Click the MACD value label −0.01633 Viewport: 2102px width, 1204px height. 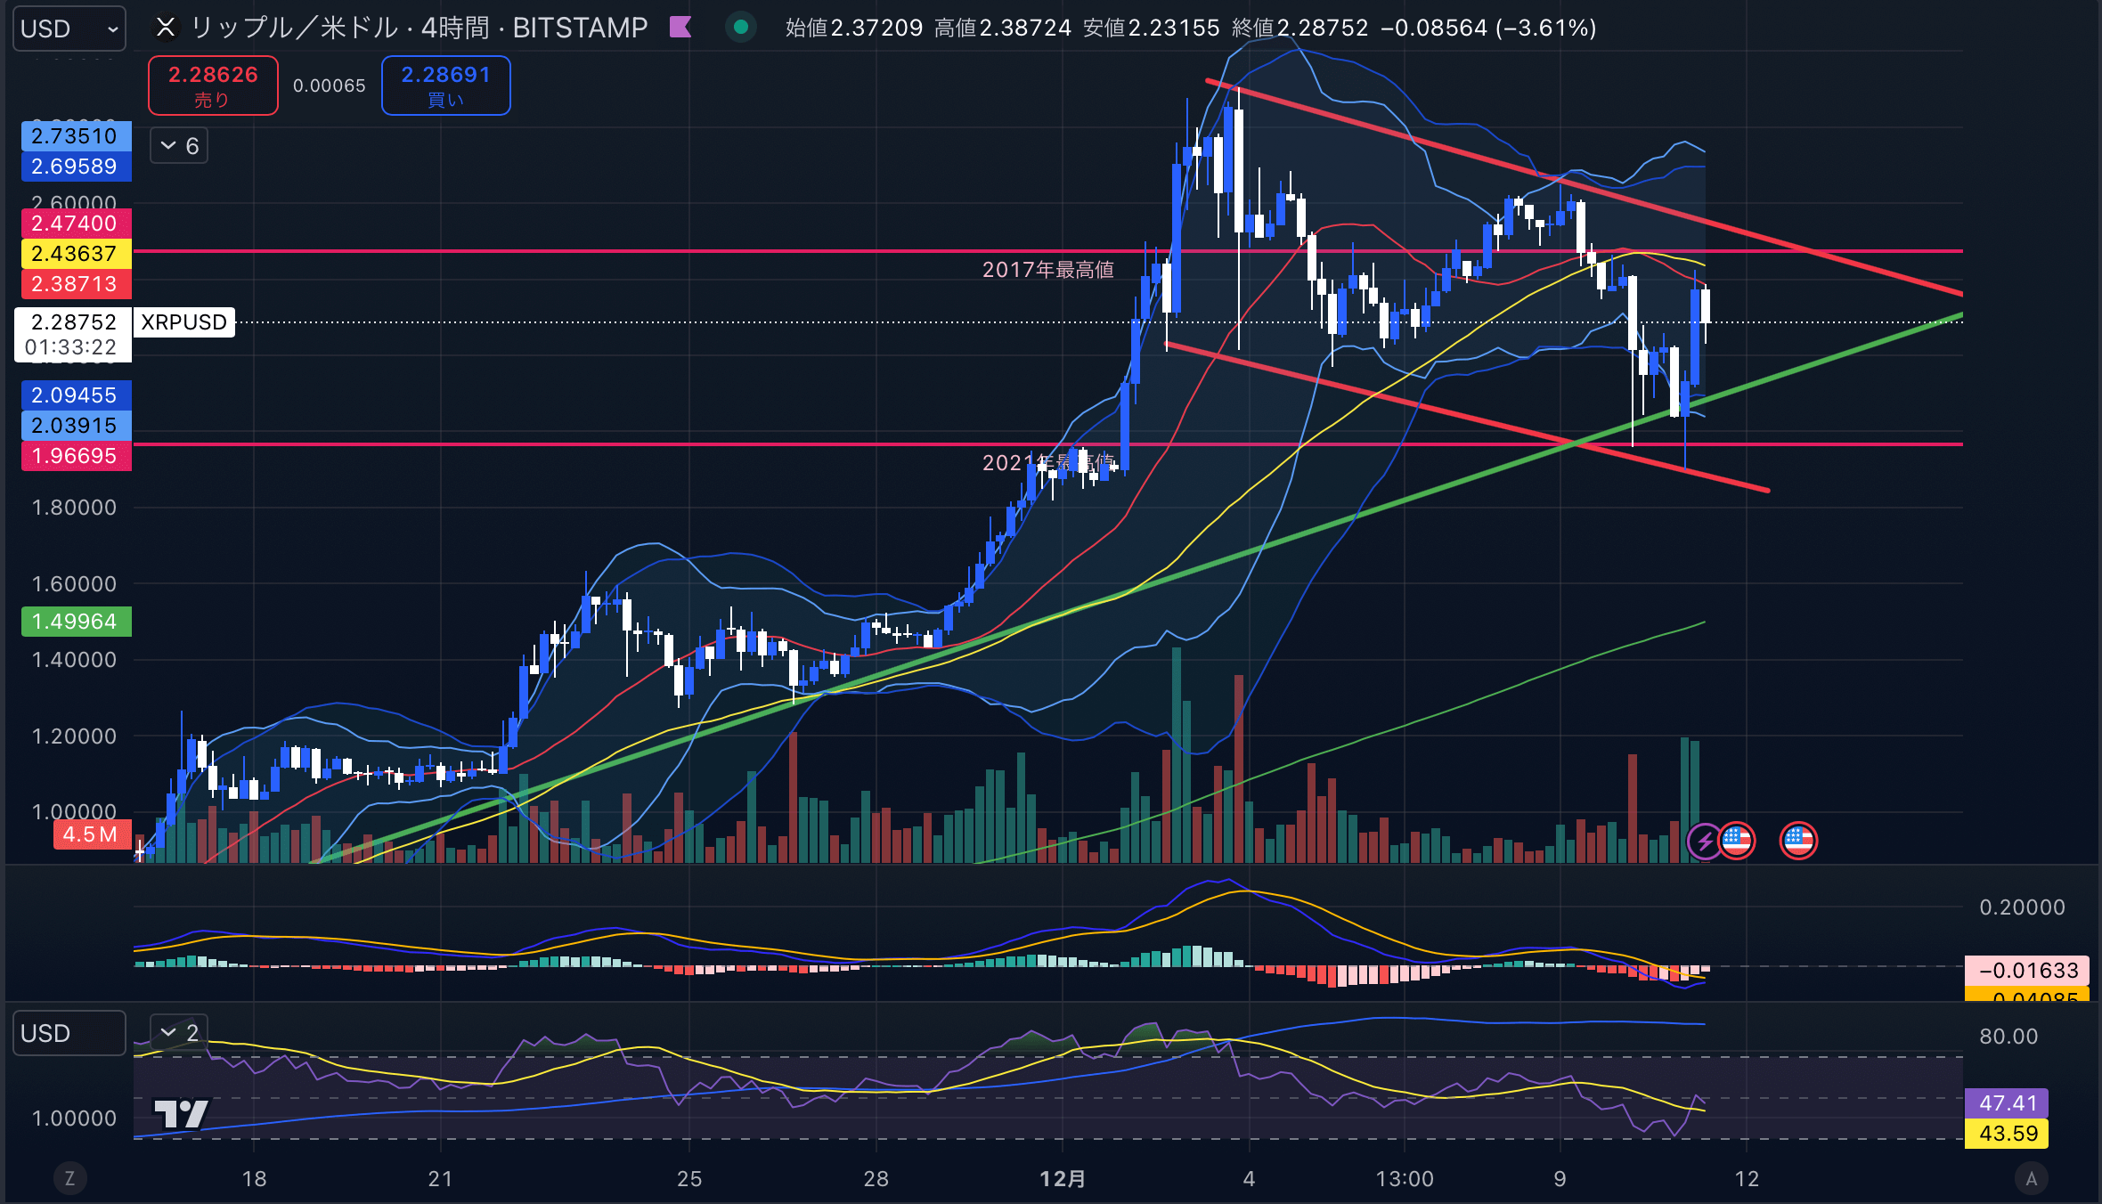click(x=2028, y=971)
